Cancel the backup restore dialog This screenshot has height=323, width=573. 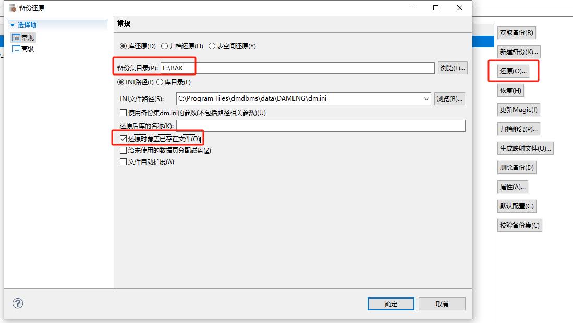click(x=442, y=304)
